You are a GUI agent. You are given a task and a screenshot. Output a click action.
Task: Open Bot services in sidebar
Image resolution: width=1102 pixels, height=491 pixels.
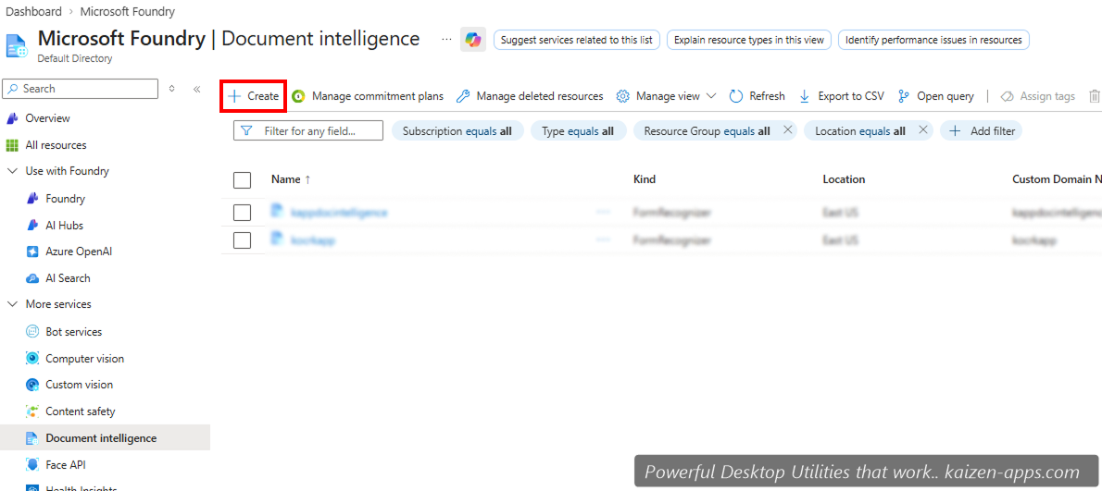tap(74, 331)
